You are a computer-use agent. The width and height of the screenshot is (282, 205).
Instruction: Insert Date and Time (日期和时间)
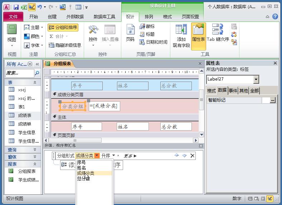(153, 42)
